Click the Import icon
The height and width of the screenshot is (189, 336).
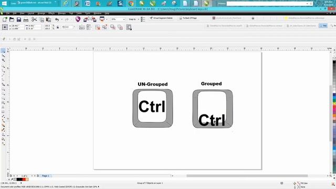pos(86,19)
